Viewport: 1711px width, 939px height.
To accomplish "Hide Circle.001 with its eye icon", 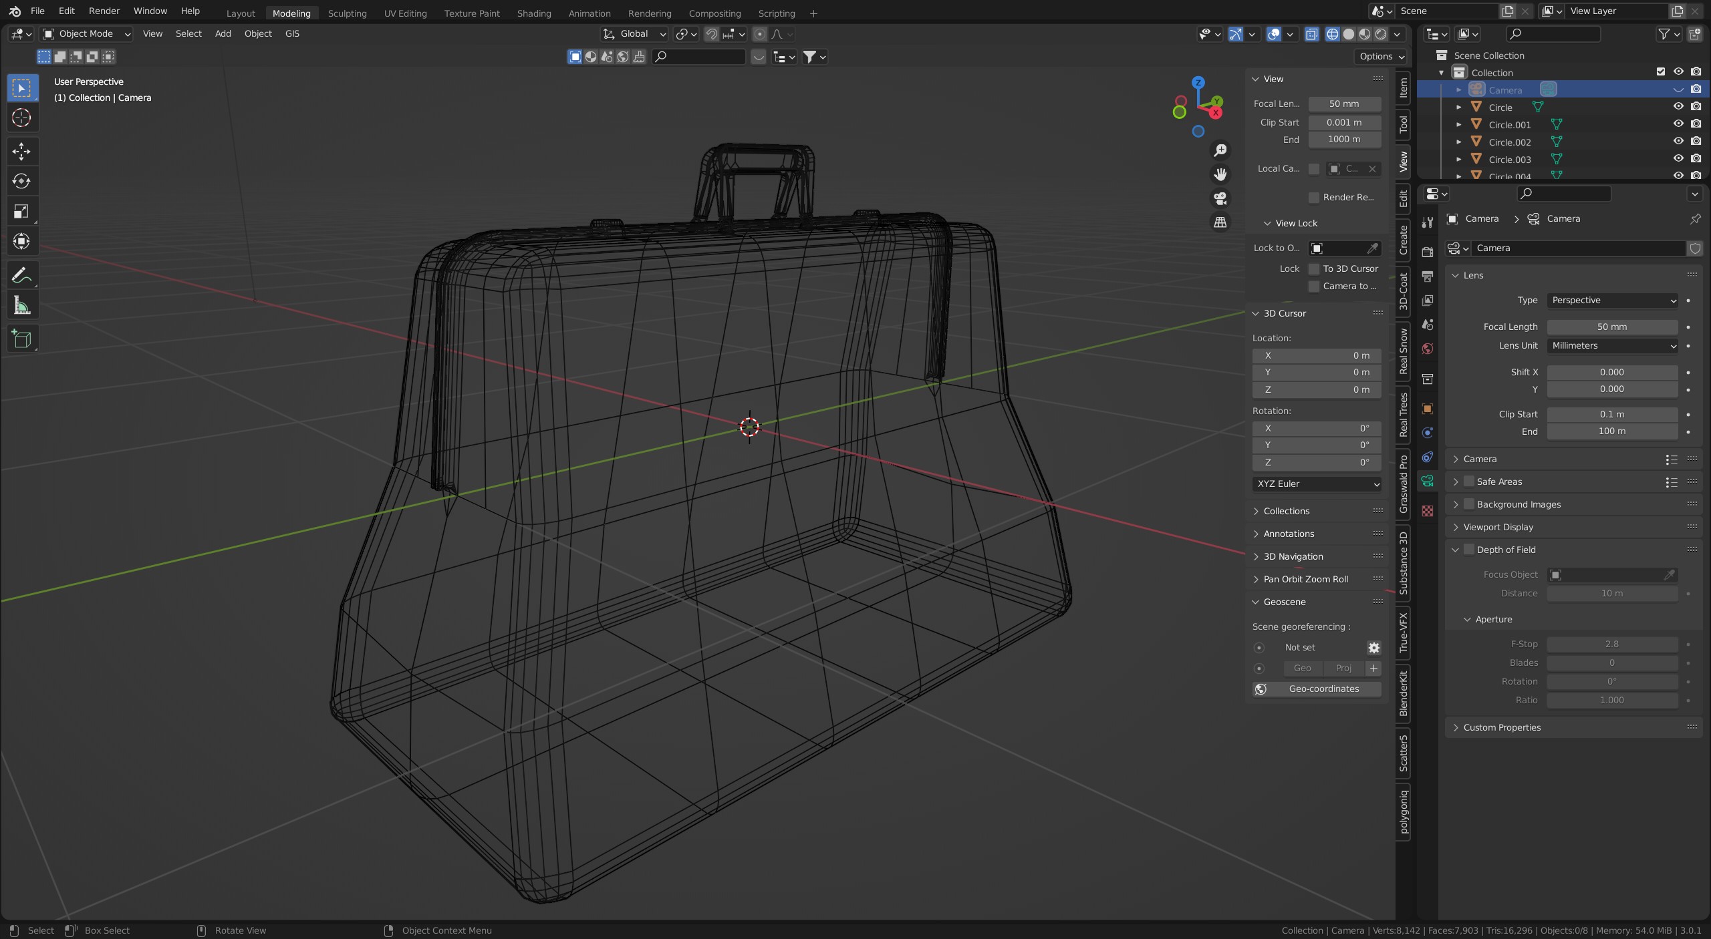I will (x=1678, y=124).
